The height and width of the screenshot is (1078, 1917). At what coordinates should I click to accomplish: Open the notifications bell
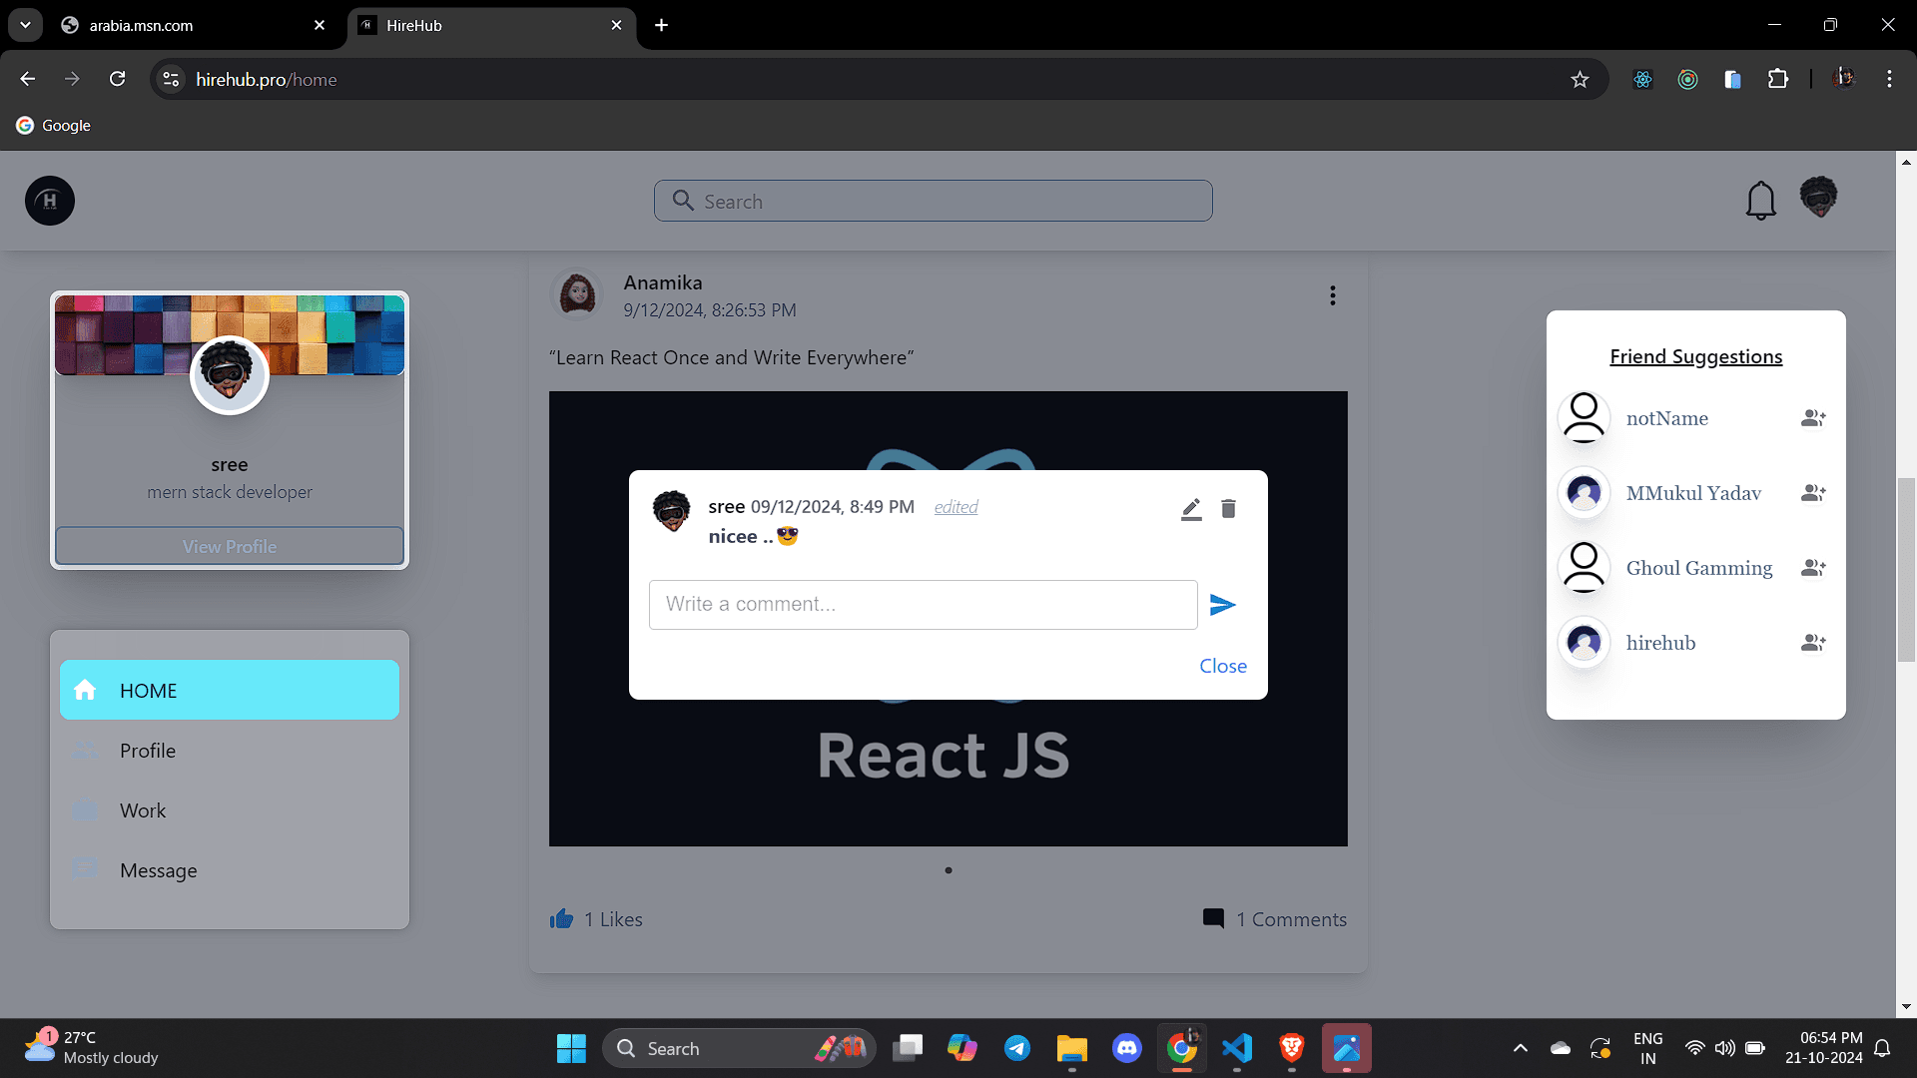click(1760, 201)
